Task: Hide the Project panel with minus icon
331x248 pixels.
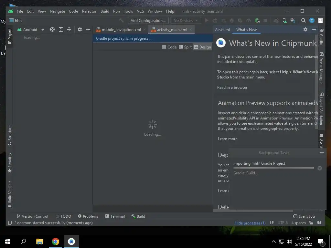Action: pyautogui.click(x=88, y=29)
